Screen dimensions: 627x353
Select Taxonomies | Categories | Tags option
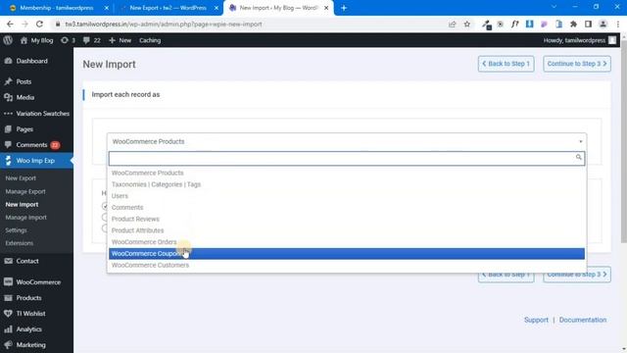pos(347,184)
